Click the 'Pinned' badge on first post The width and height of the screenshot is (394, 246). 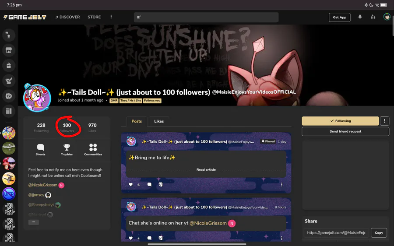[268, 141]
